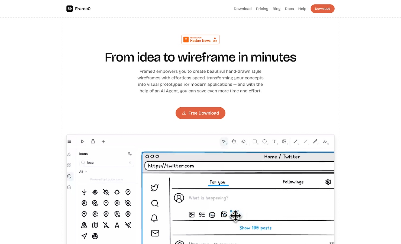Click the Free Download button
This screenshot has width=401, height=244.
coord(200,113)
